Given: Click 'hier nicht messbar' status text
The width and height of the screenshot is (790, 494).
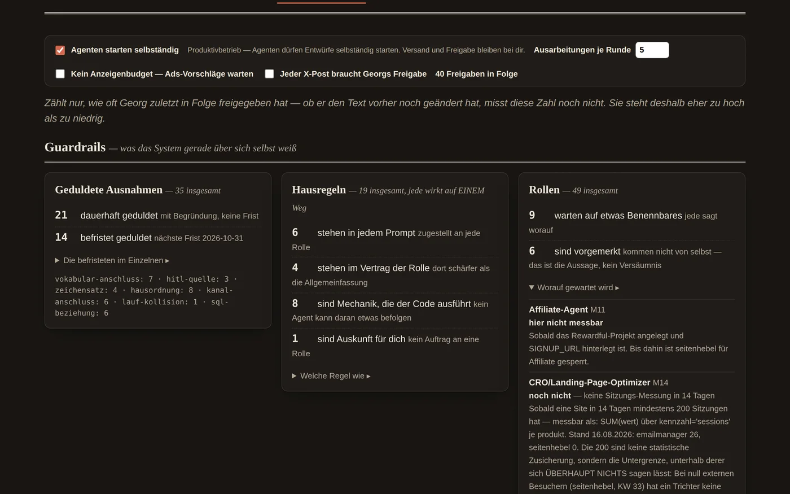Looking at the screenshot, I should pos(566,323).
